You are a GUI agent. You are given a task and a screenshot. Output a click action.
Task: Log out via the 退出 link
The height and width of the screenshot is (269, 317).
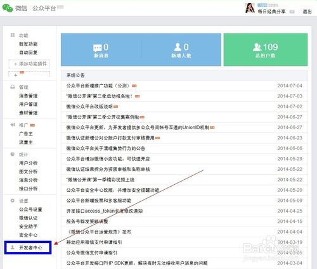pos(307,11)
